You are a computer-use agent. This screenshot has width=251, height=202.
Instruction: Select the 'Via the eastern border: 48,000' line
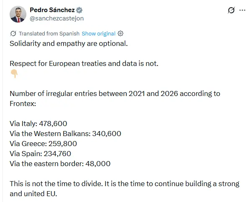pyautogui.click(x=60, y=164)
